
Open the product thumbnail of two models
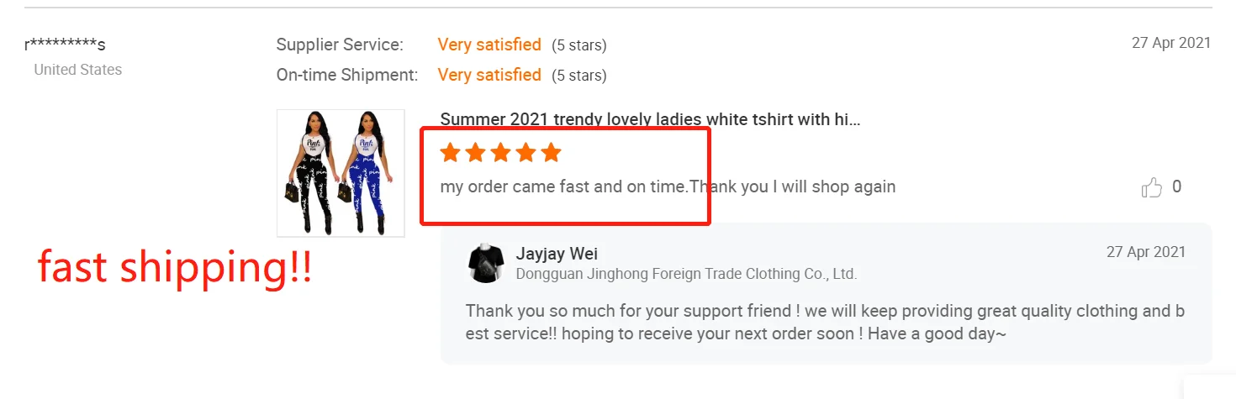[341, 173]
